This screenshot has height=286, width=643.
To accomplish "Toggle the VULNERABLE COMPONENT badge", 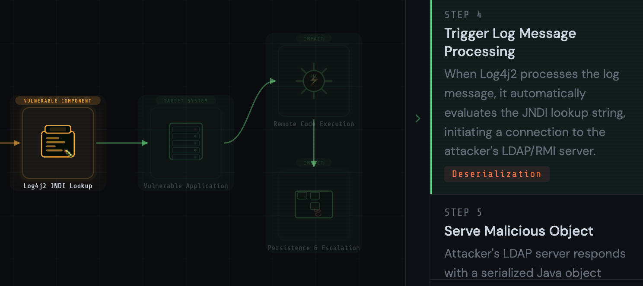I will tap(57, 100).
